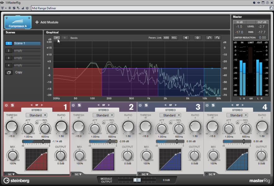Click the Module Output slider handle

click(137, 180)
